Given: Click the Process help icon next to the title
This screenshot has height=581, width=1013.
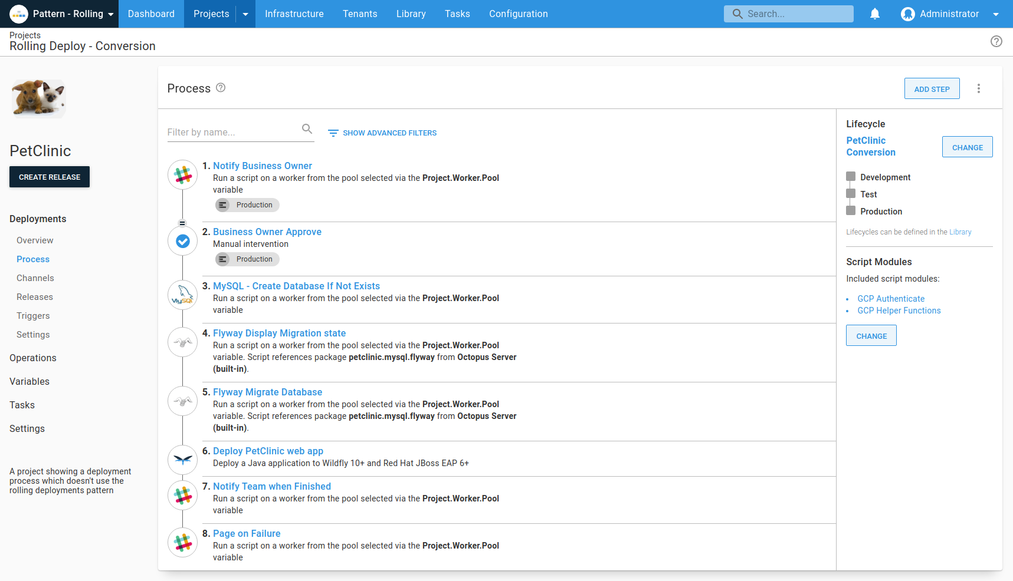Looking at the screenshot, I should click(221, 88).
